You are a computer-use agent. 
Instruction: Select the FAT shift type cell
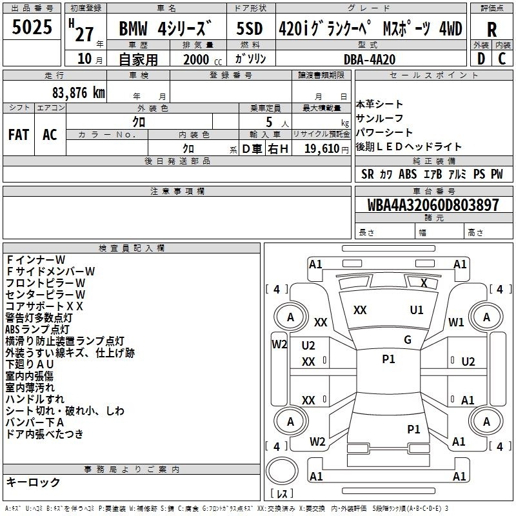[18, 135]
